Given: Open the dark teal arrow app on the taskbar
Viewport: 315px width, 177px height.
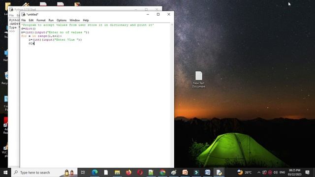Looking at the screenshot, I should (196, 173).
